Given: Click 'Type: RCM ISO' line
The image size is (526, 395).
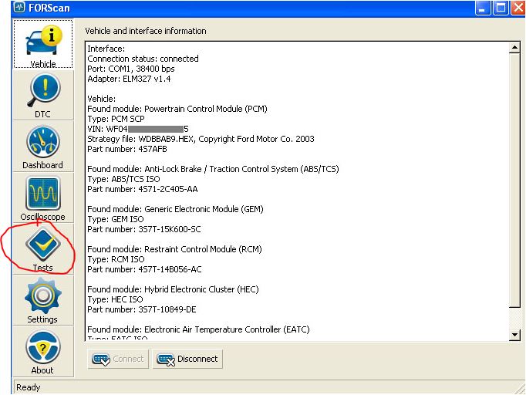Looking at the screenshot, I should click(116, 259).
